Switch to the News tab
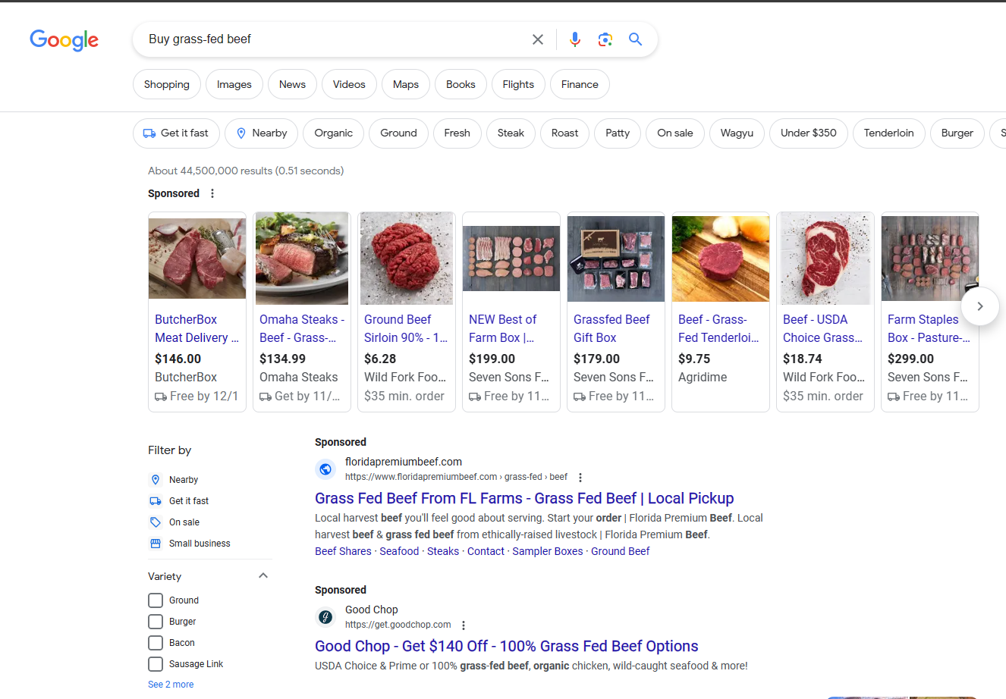This screenshot has width=1006, height=699. 292,84
